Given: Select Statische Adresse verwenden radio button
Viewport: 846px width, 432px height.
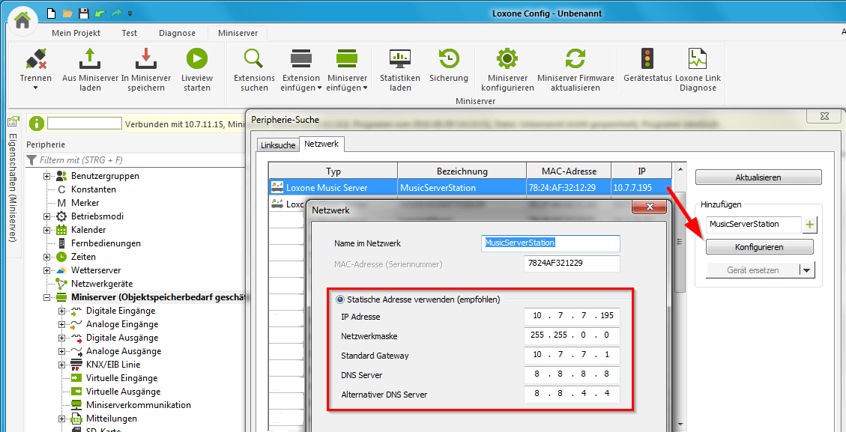Looking at the screenshot, I should [x=340, y=299].
